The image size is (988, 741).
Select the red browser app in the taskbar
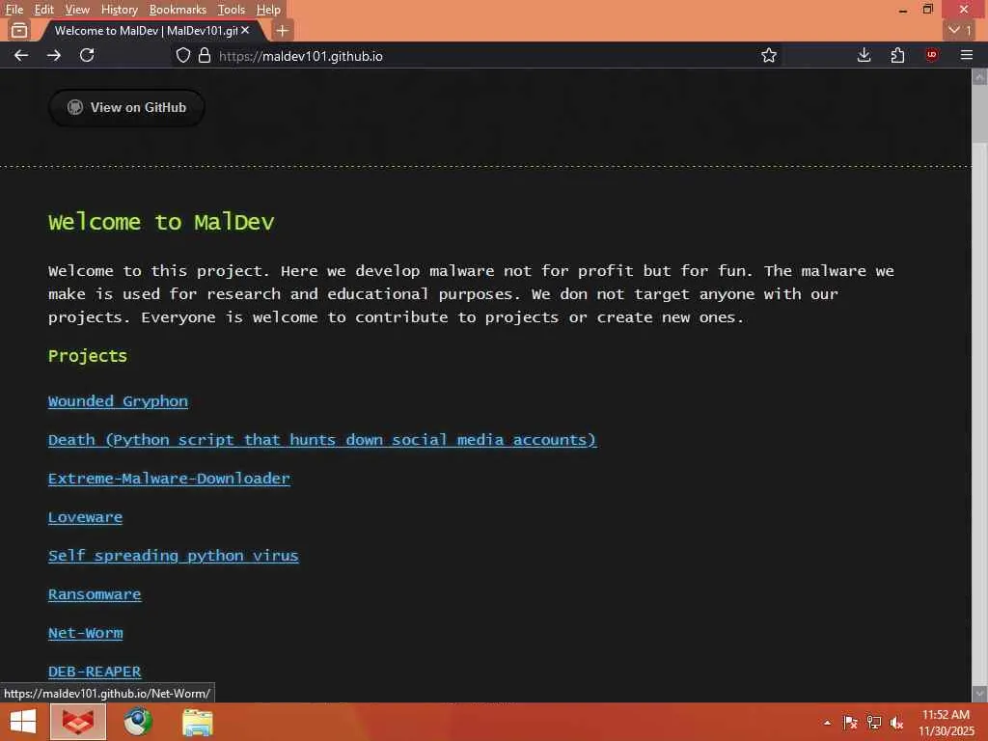(78, 722)
